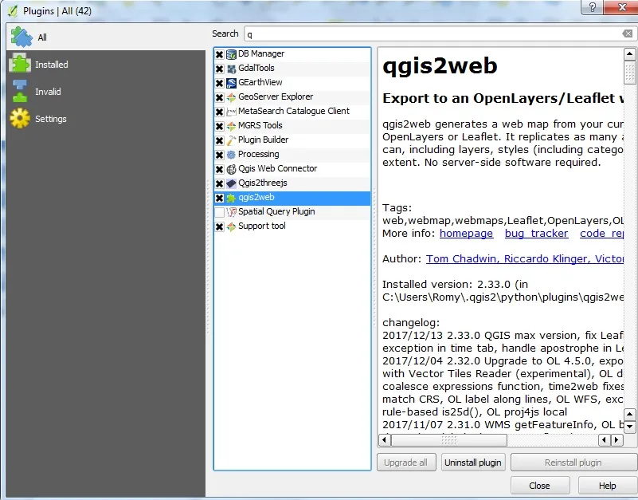Switch to the Invalid plugins tab
The width and height of the screenshot is (638, 500).
[106, 91]
